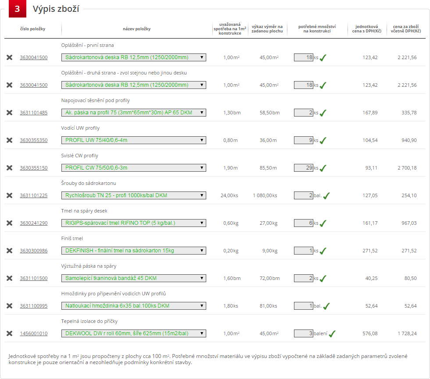This screenshot has height=379, width=430.
Task: Delete the Ak. páska na profil row
Action: tap(10, 113)
